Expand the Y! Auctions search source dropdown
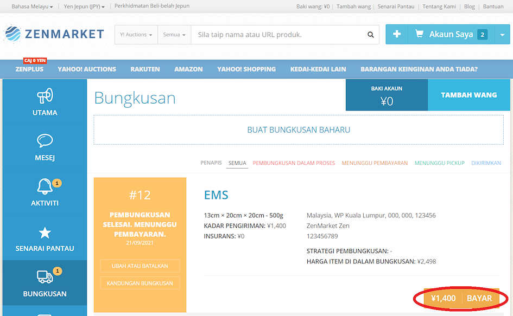Viewport: 513px width, 316px height. click(136, 35)
